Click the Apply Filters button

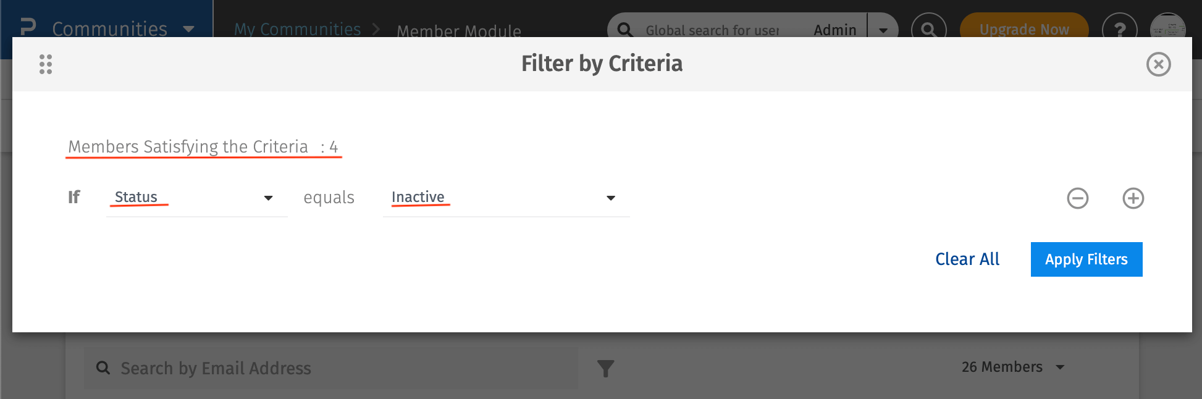1086,259
